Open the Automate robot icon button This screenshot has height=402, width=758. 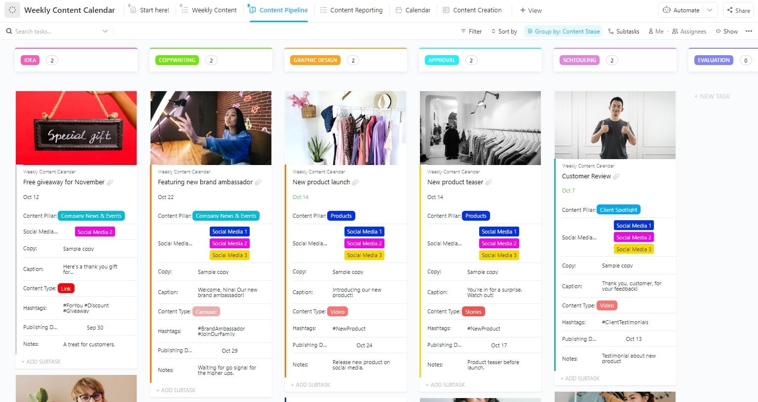[666, 10]
